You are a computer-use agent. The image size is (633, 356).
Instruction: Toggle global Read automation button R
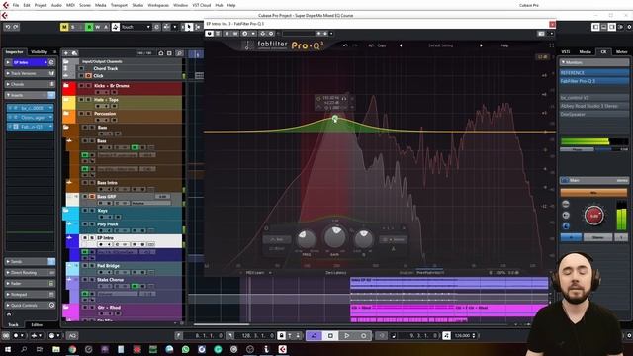[x=89, y=27]
